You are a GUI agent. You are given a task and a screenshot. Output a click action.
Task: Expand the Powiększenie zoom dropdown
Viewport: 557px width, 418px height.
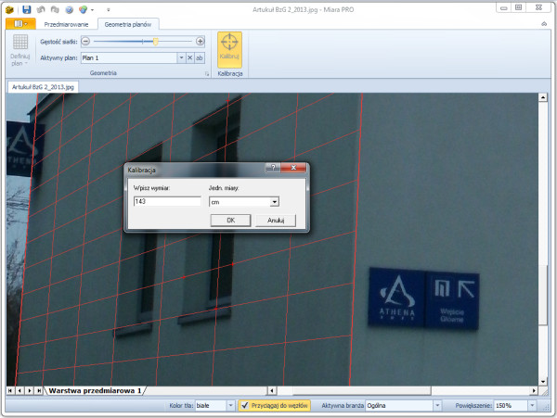coord(531,405)
